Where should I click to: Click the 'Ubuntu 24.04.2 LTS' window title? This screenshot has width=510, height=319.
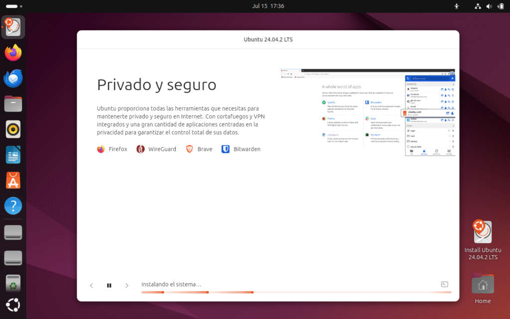pos(268,39)
